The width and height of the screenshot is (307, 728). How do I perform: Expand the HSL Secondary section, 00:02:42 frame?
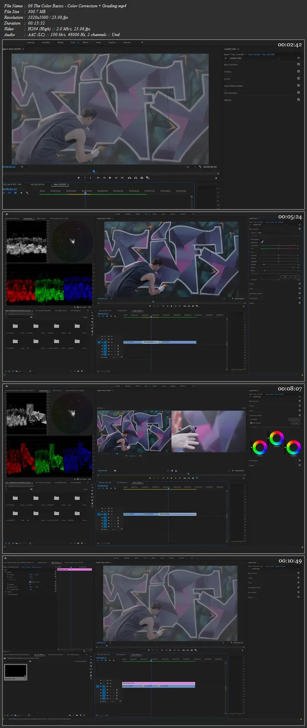click(230, 93)
